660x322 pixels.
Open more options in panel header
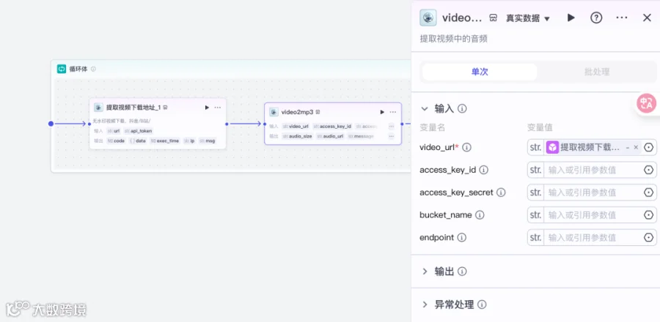pyautogui.click(x=621, y=18)
